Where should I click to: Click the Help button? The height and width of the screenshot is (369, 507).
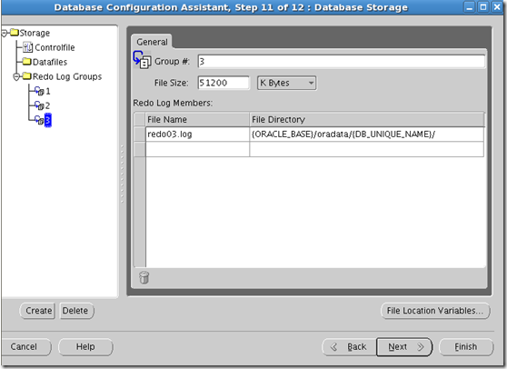(85, 346)
